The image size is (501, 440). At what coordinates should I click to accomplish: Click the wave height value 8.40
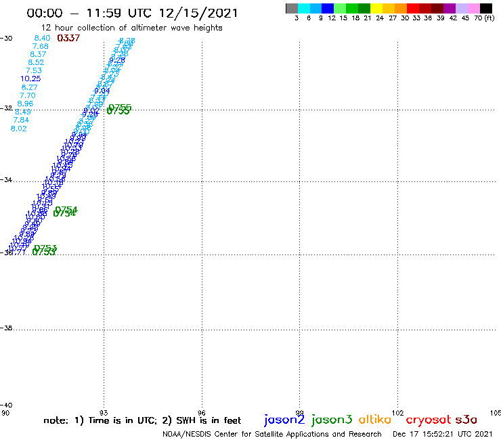point(42,38)
